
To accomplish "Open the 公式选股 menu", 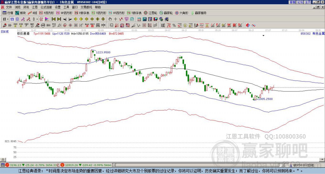I will coord(46,7).
